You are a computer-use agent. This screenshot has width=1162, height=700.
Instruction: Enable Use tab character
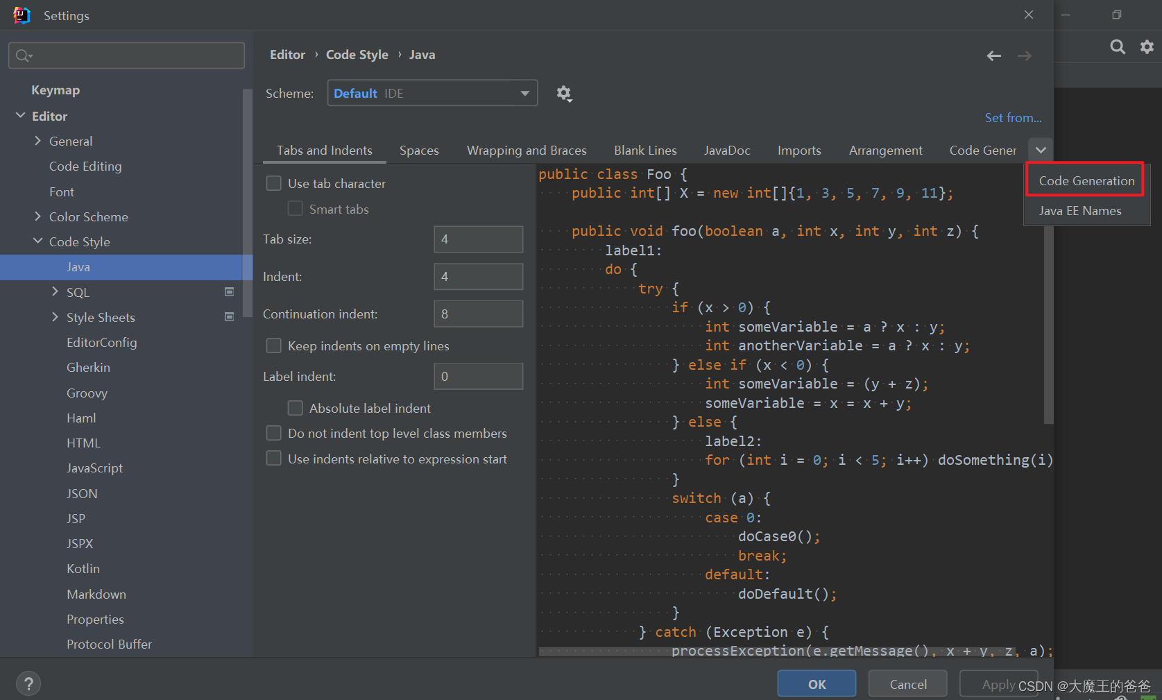click(274, 183)
